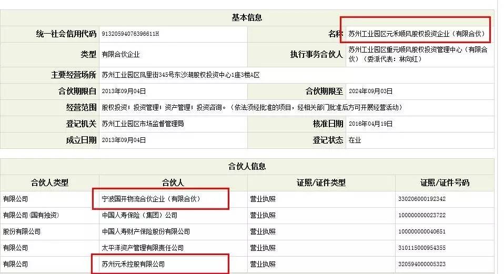Click partner type 有限公司(国有独资)

[x=31, y=215]
